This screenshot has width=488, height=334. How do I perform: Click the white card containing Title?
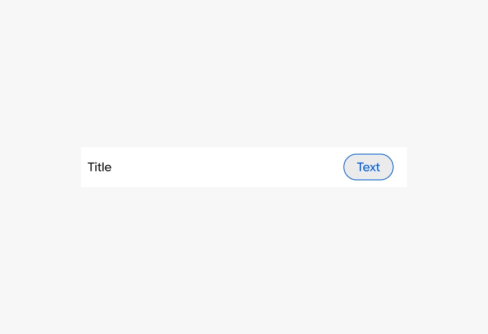point(244,167)
